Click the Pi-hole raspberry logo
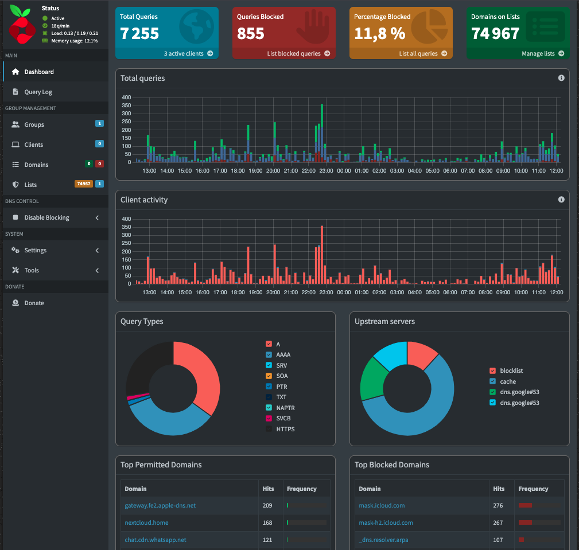The height and width of the screenshot is (550, 579). (22, 24)
